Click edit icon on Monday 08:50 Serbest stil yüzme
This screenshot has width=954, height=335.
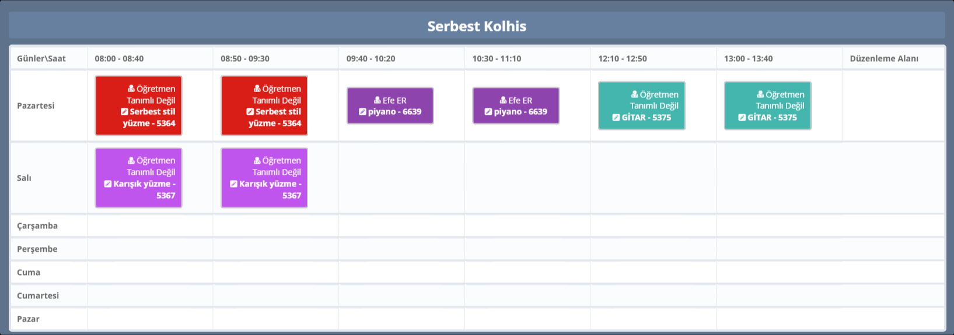click(250, 112)
